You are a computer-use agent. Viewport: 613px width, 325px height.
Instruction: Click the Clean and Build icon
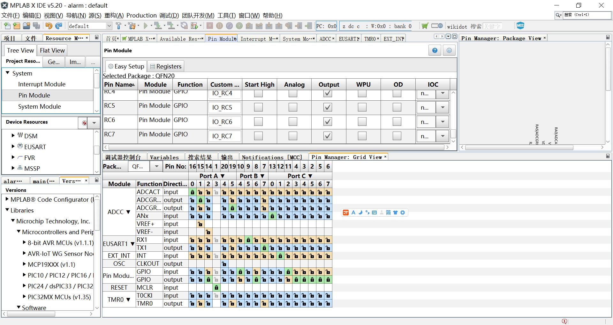click(132, 26)
